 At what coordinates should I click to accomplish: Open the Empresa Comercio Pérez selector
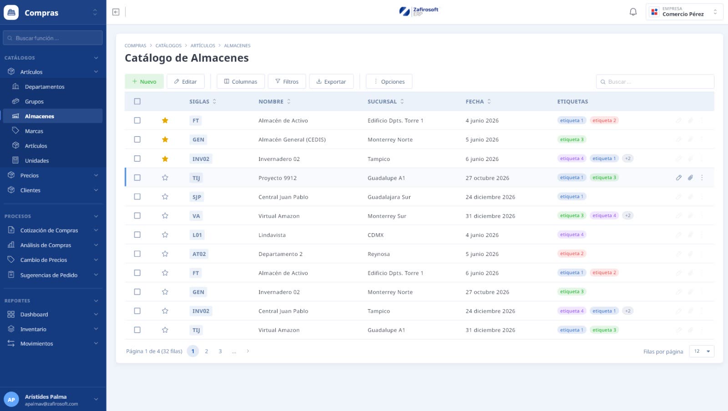684,12
